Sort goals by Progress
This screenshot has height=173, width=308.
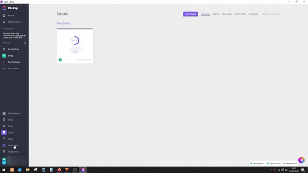[254, 14]
